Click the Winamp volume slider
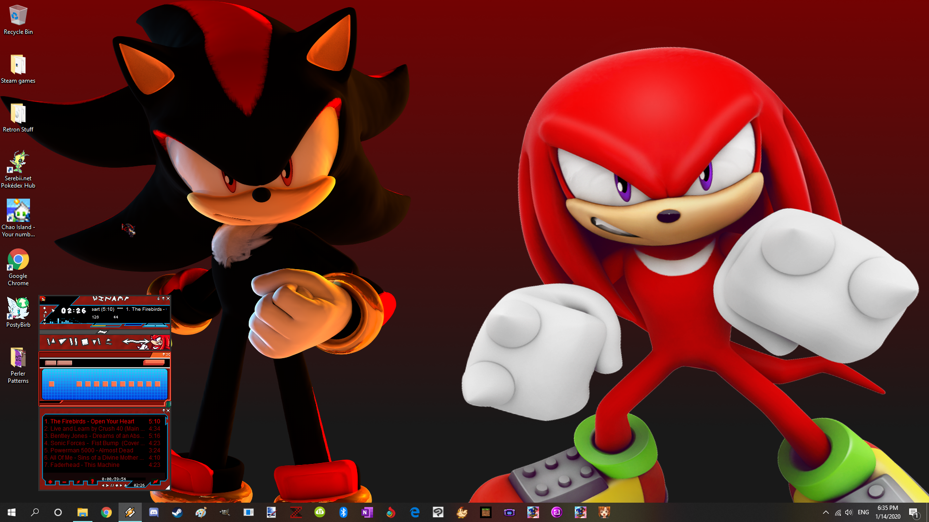The width and height of the screenshot is (929, 522). coord(105,325)
